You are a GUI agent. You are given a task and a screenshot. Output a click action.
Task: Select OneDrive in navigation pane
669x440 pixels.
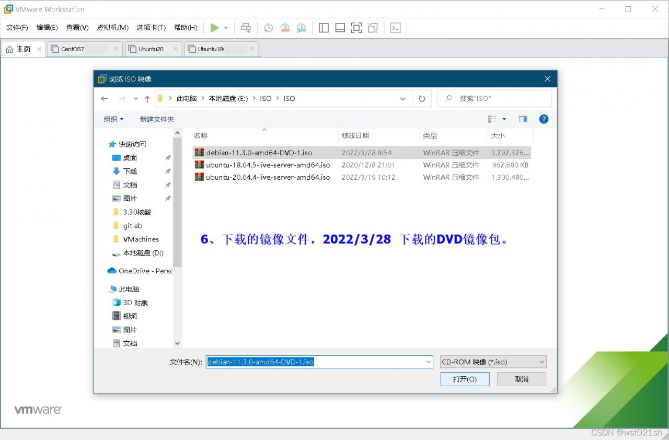(x=140, y=271)
